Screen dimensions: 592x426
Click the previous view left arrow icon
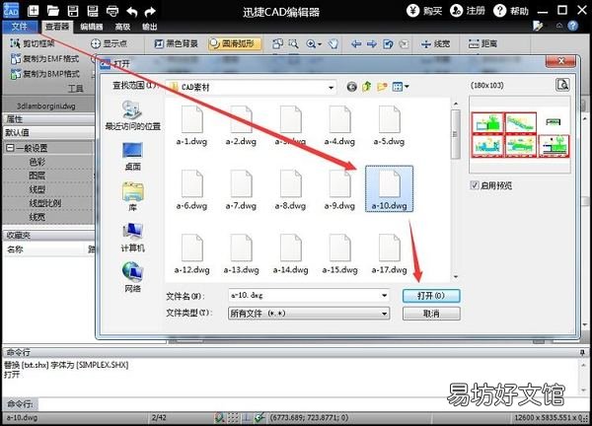pos(355,44)
